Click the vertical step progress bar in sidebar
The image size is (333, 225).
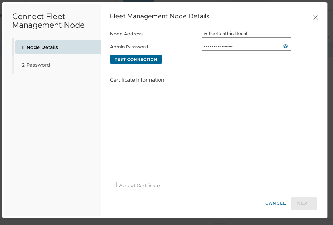click(x=13, y=56)
